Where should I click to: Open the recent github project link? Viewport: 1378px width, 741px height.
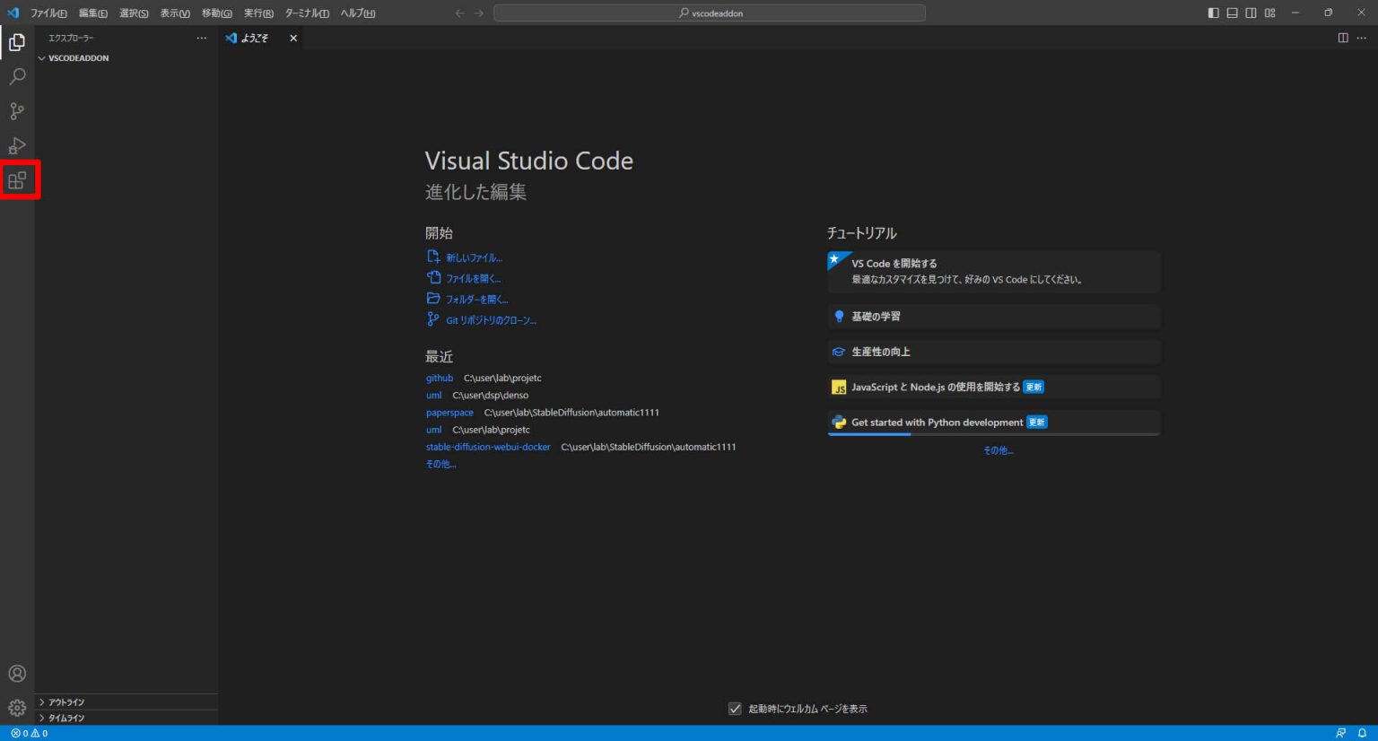(x=440, y=378)
